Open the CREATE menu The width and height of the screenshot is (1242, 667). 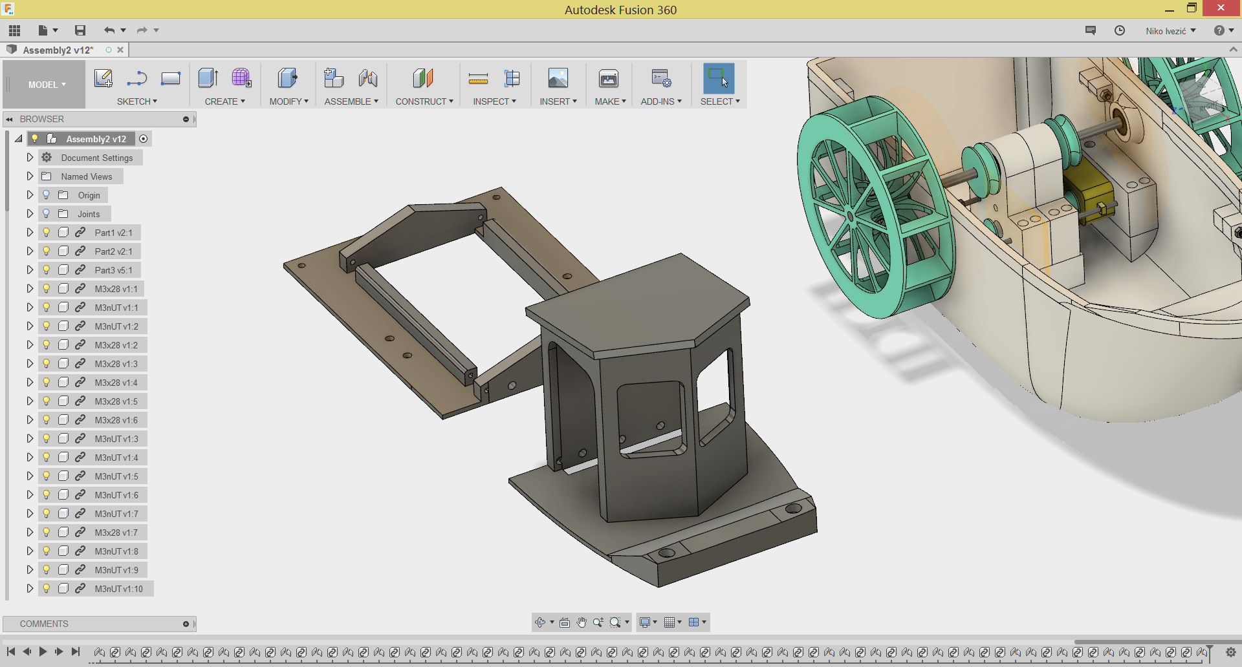pyautogui.click(x=225, y=101)
